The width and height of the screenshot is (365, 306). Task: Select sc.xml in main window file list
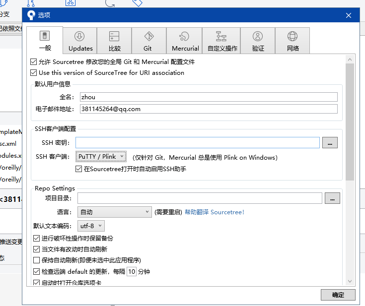[8, 144]
